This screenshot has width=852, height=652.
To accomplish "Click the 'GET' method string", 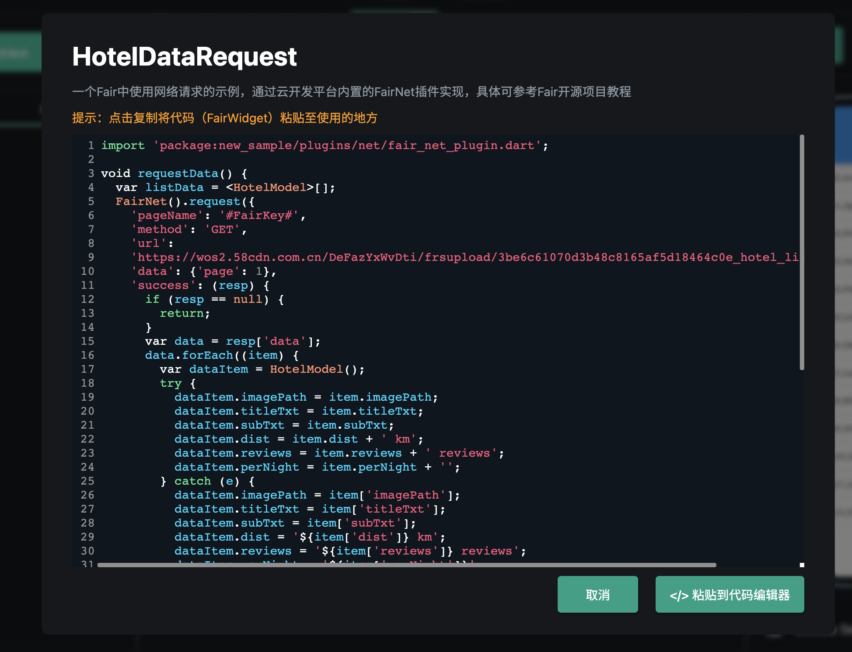I will (222, 229).
